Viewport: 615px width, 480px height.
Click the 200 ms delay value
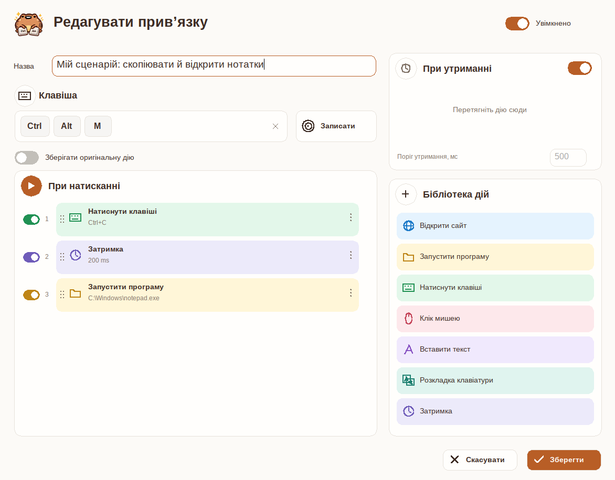click(x=99, y=260)
